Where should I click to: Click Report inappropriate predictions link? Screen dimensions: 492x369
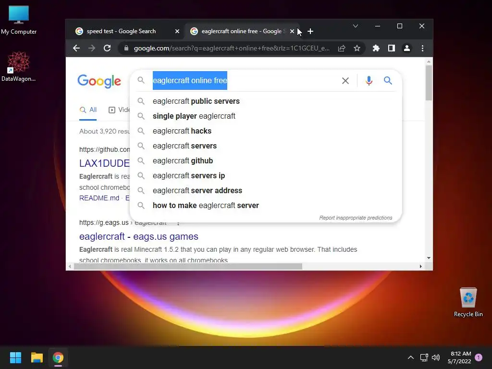pyautogui.click(x=356, y=218)
